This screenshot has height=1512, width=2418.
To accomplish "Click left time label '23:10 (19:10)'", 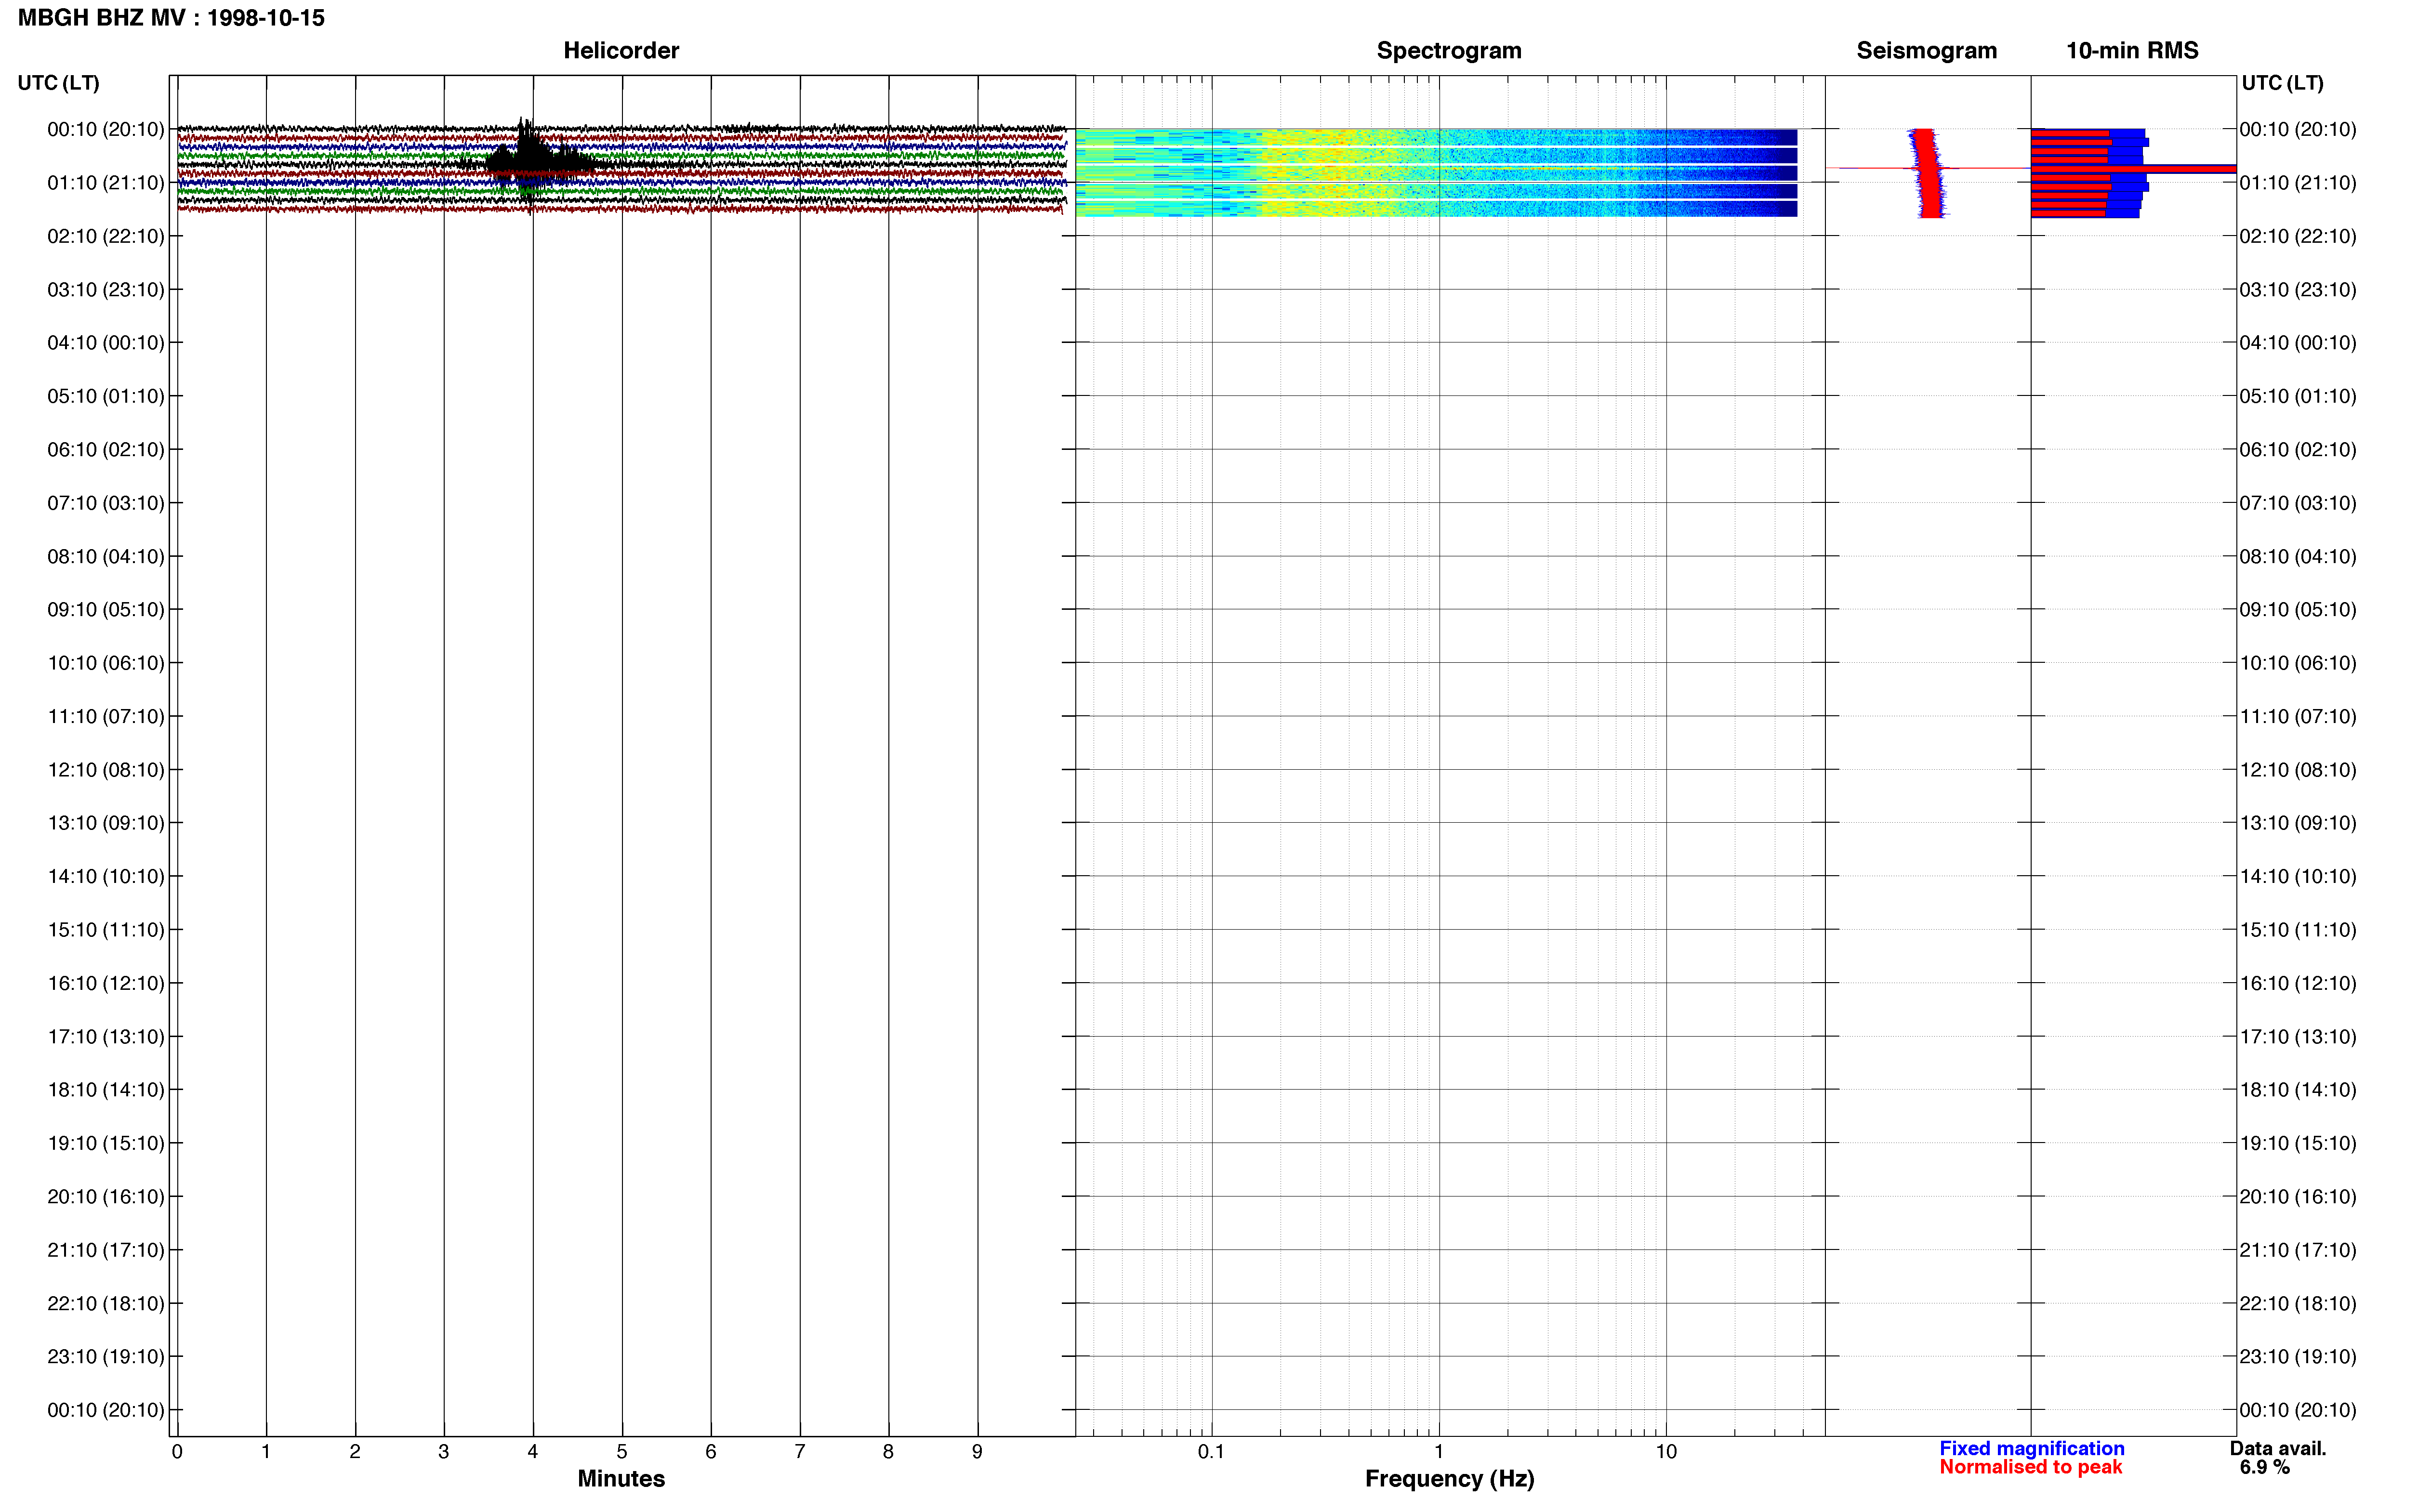I will (106, 1357).
